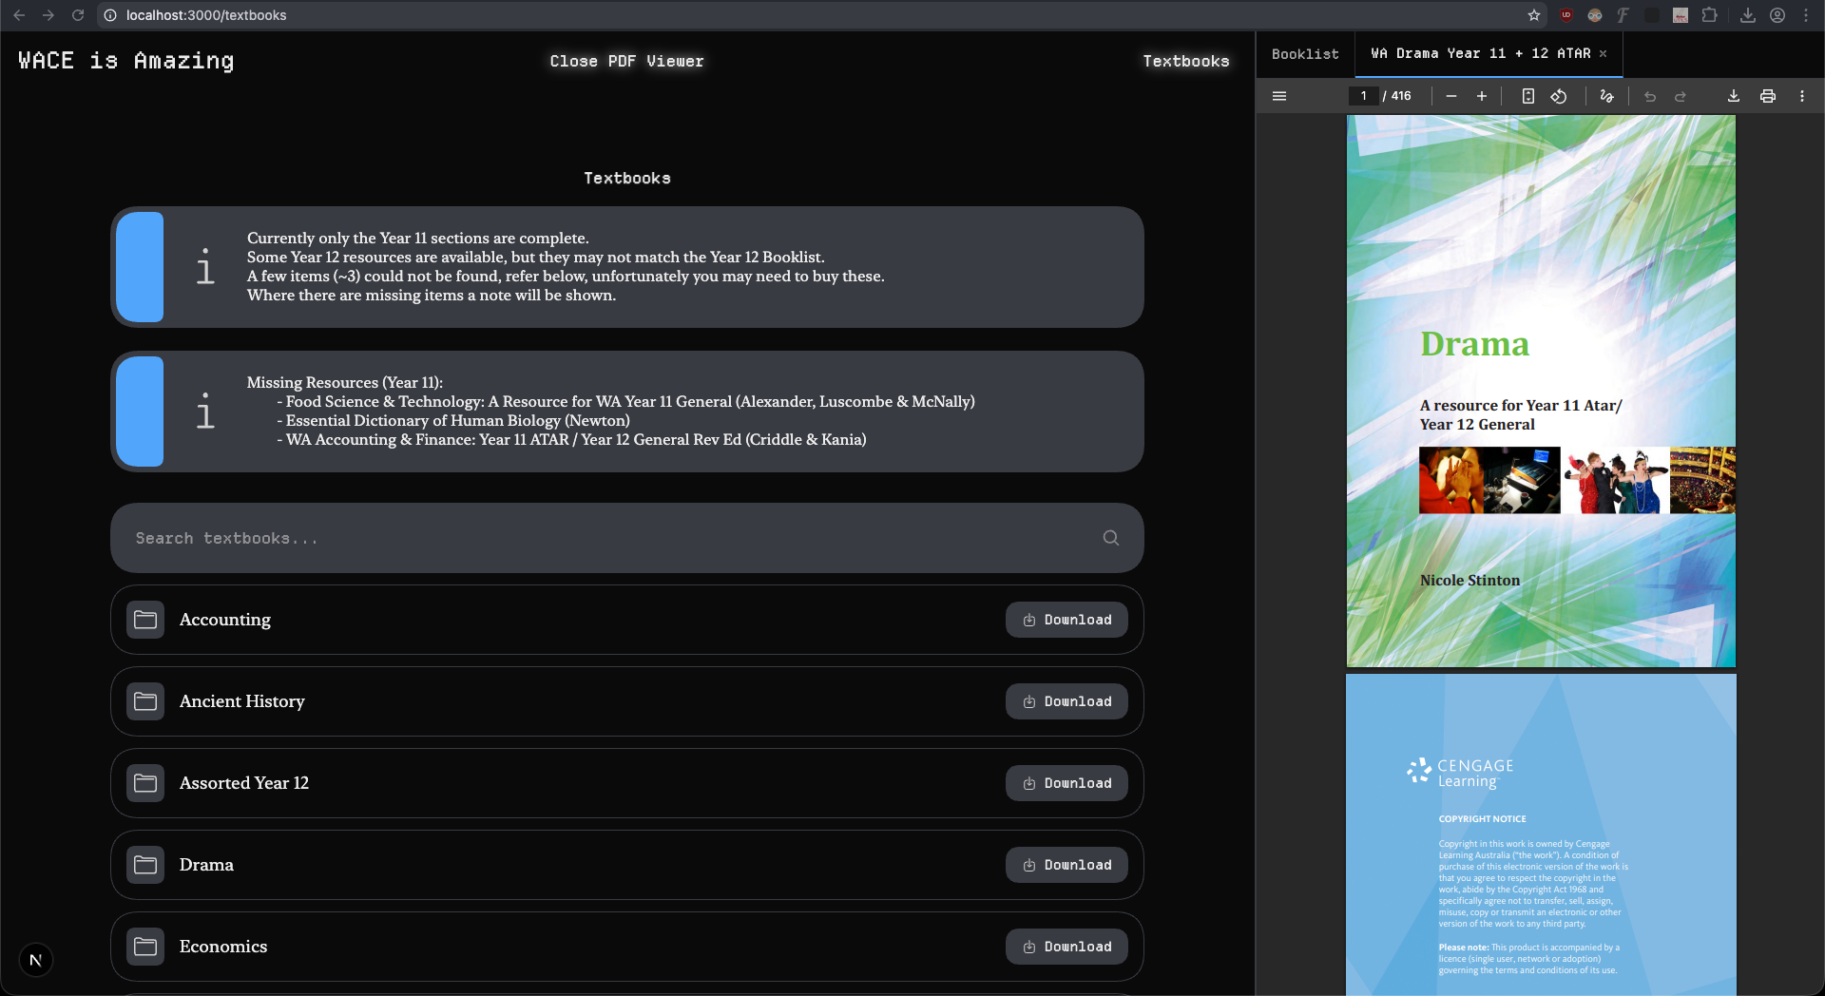
Task: Click the Search textbooks input field
Action: tap(608, 538)
